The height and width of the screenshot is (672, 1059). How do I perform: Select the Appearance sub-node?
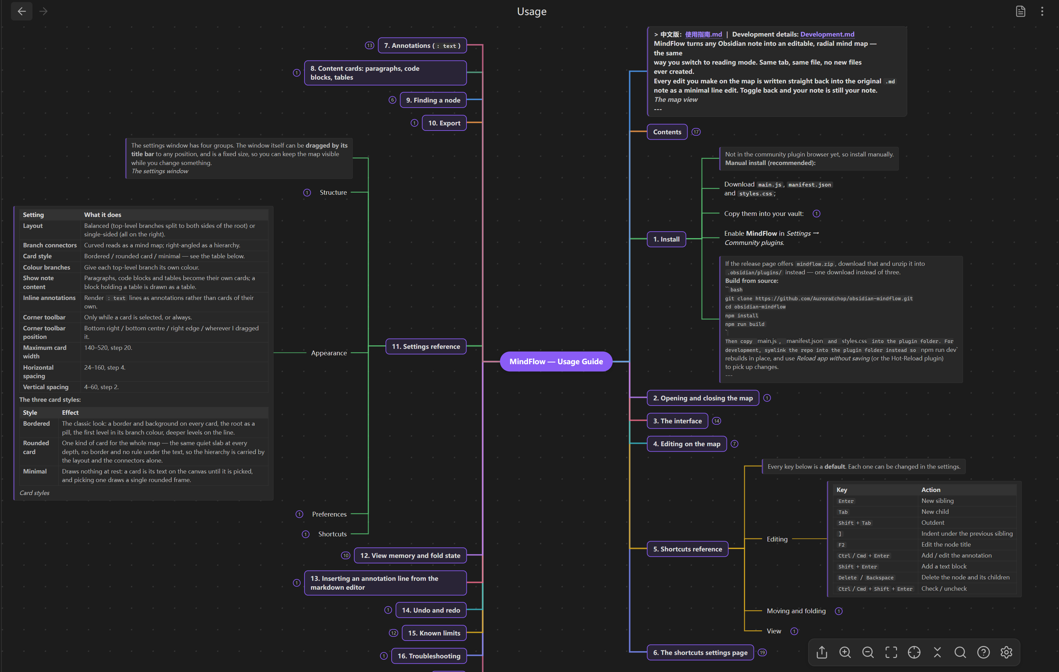click(329, 353)
